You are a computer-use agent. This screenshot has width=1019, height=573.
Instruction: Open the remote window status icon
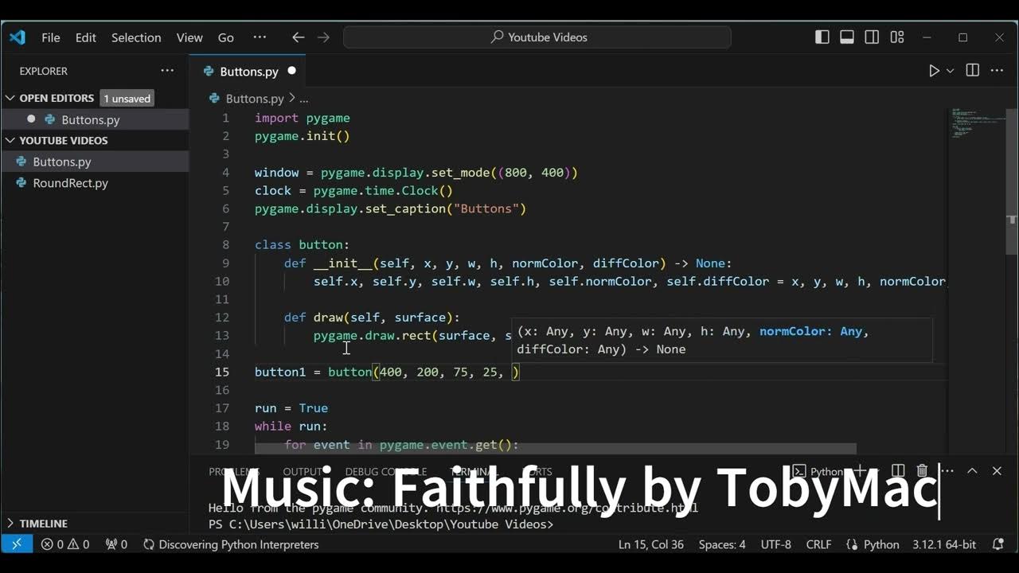[x=17, y=544]
